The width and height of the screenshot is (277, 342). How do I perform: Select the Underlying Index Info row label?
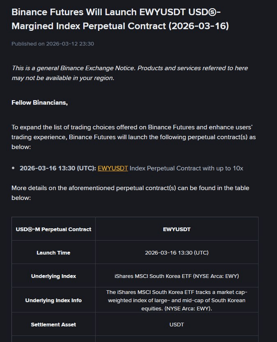(53, 300)
